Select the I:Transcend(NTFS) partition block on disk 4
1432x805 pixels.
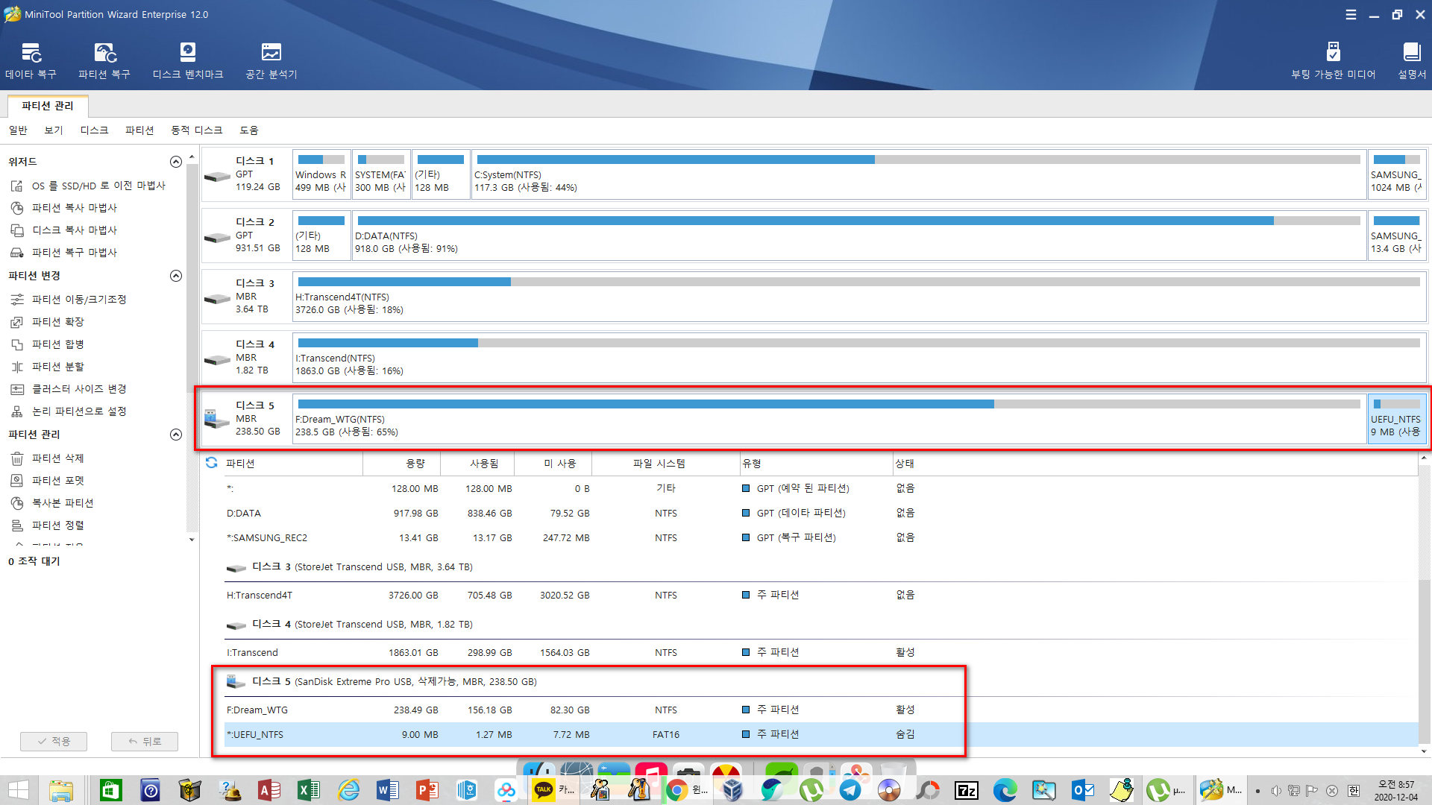click(x=859, y=358)
